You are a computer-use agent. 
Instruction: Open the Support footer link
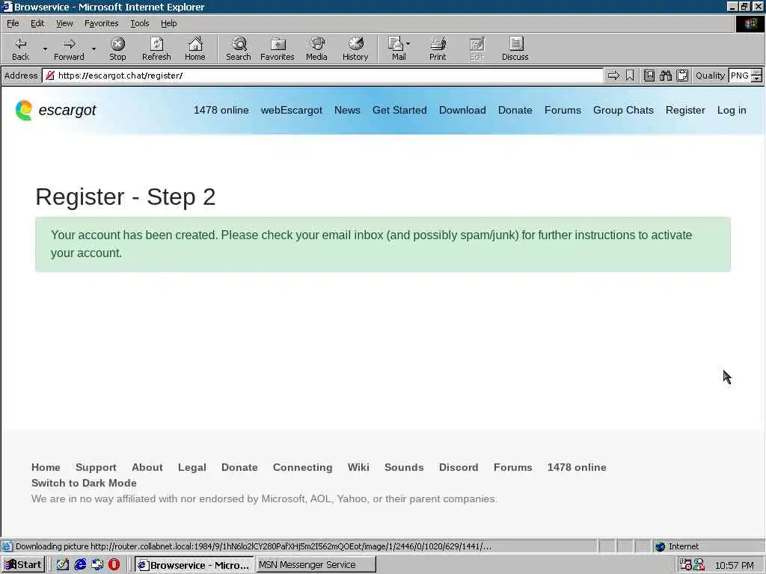click(96, 467)
